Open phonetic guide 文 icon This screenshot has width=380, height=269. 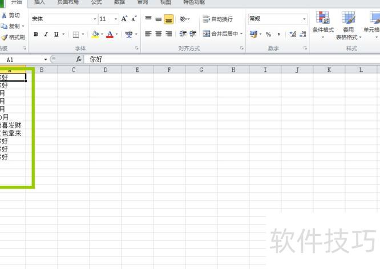[x=129, y=34]
